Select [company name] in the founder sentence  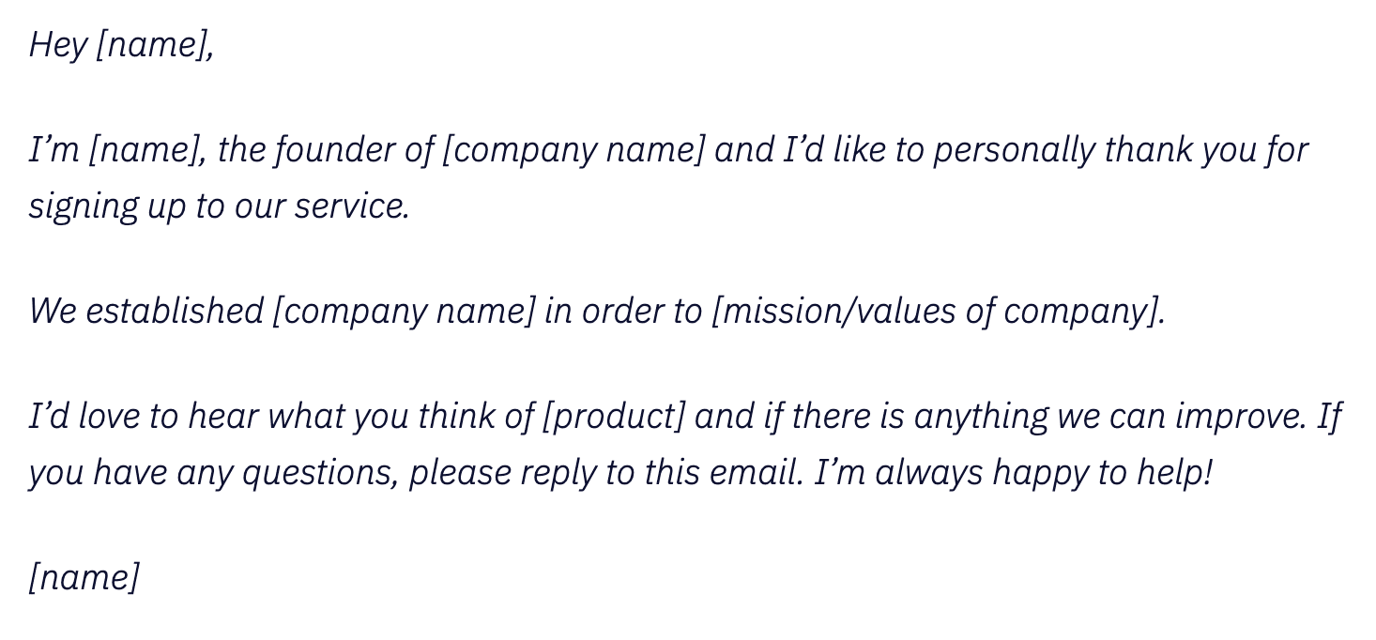point(572,150)
